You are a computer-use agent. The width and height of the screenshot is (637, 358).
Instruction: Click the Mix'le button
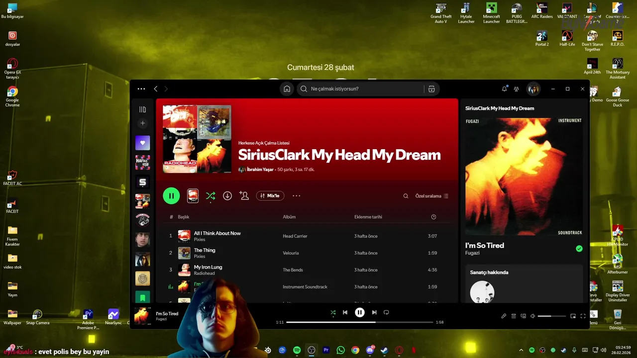coord(270,196)
